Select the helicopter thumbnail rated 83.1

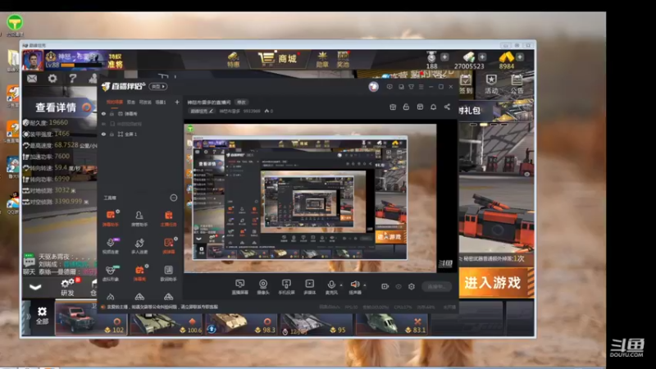pyautogui.click(x=392, y=323)
